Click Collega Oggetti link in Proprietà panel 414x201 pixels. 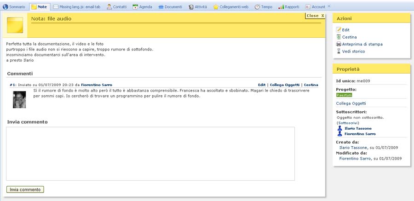pyautogui.click(x=351, y=103)
